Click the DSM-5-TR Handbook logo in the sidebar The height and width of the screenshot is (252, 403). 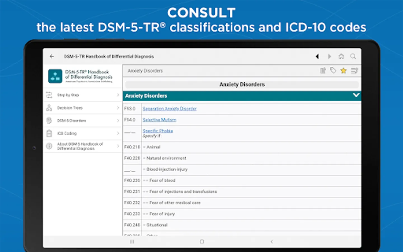tap(55, 76)
